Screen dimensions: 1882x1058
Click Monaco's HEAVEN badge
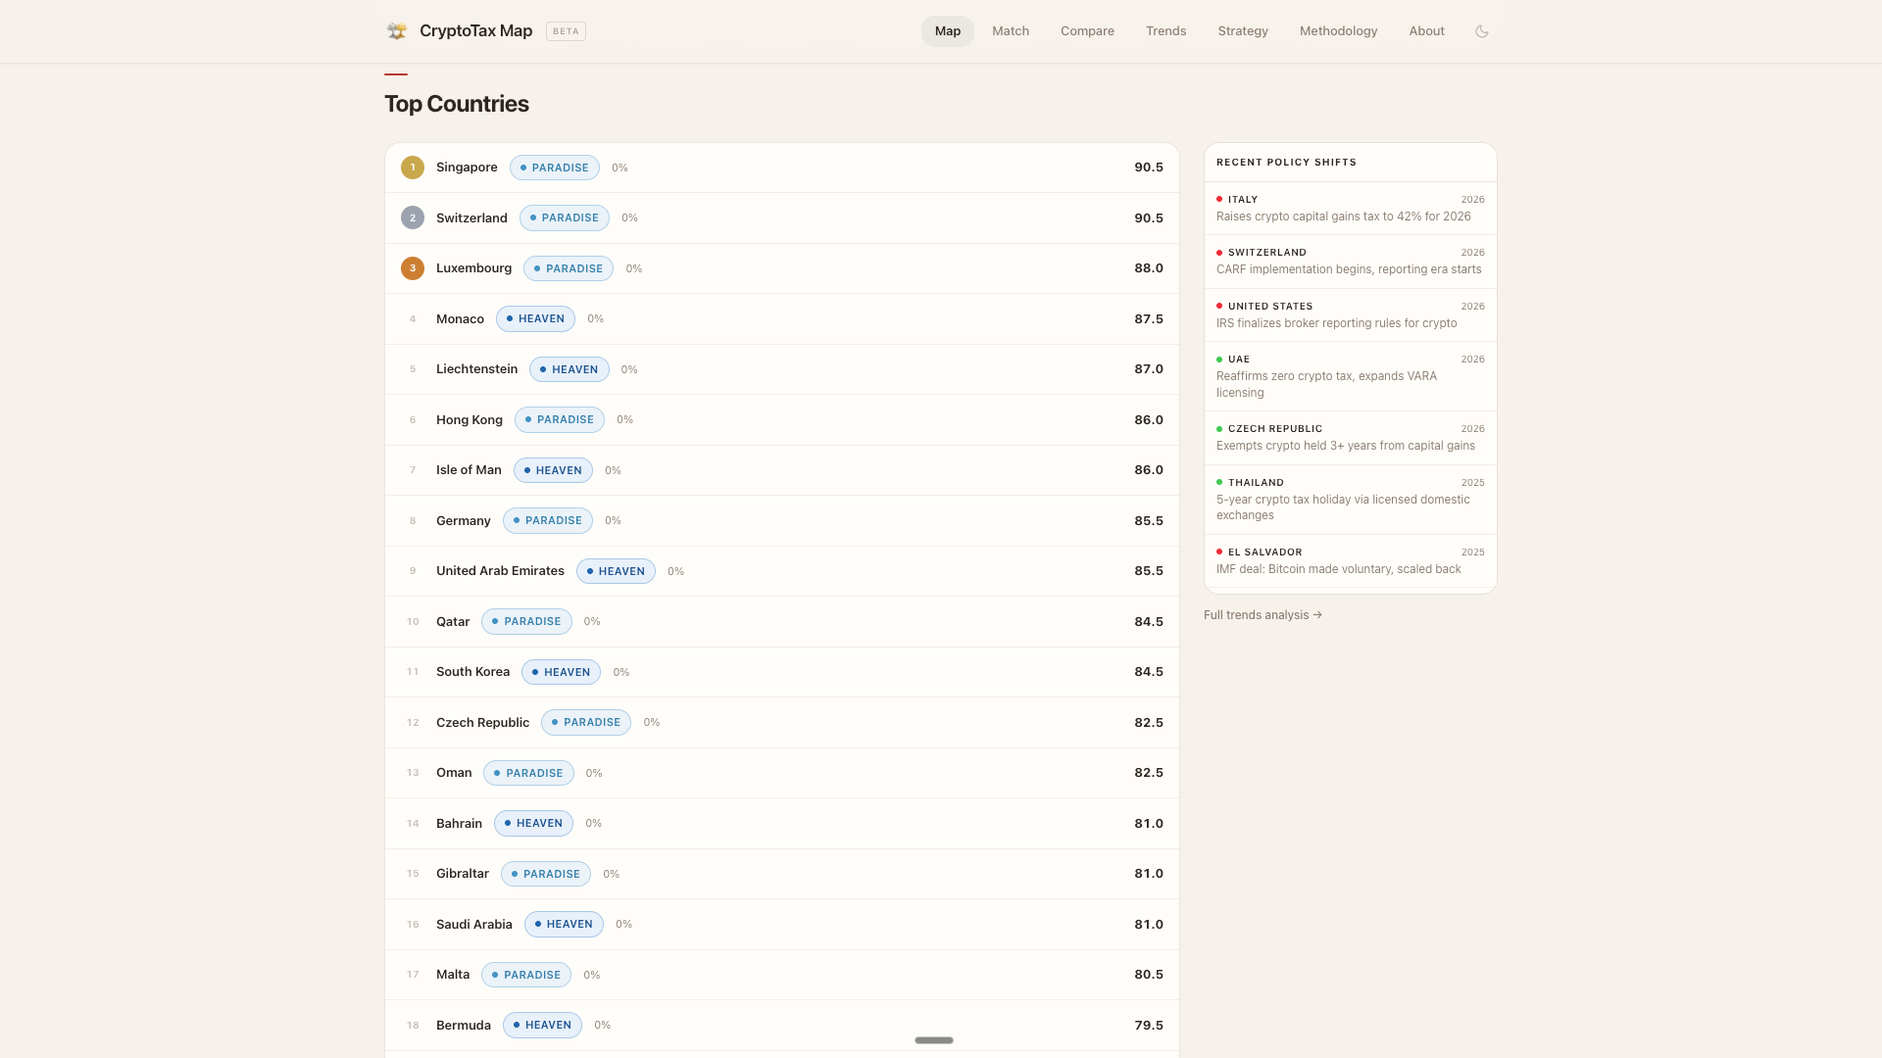(535, 318)
